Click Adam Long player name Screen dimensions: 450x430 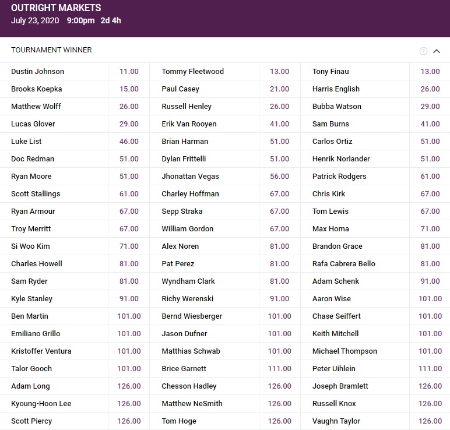(x=30, y=386)
